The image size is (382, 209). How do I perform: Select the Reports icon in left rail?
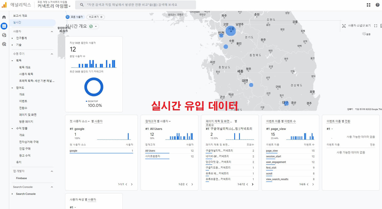click(x=4, y=26)
